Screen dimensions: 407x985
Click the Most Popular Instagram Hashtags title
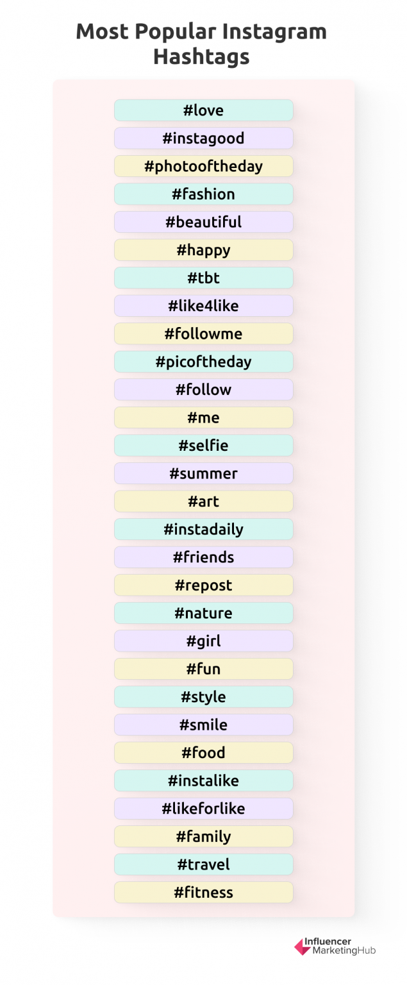point(201,44)
